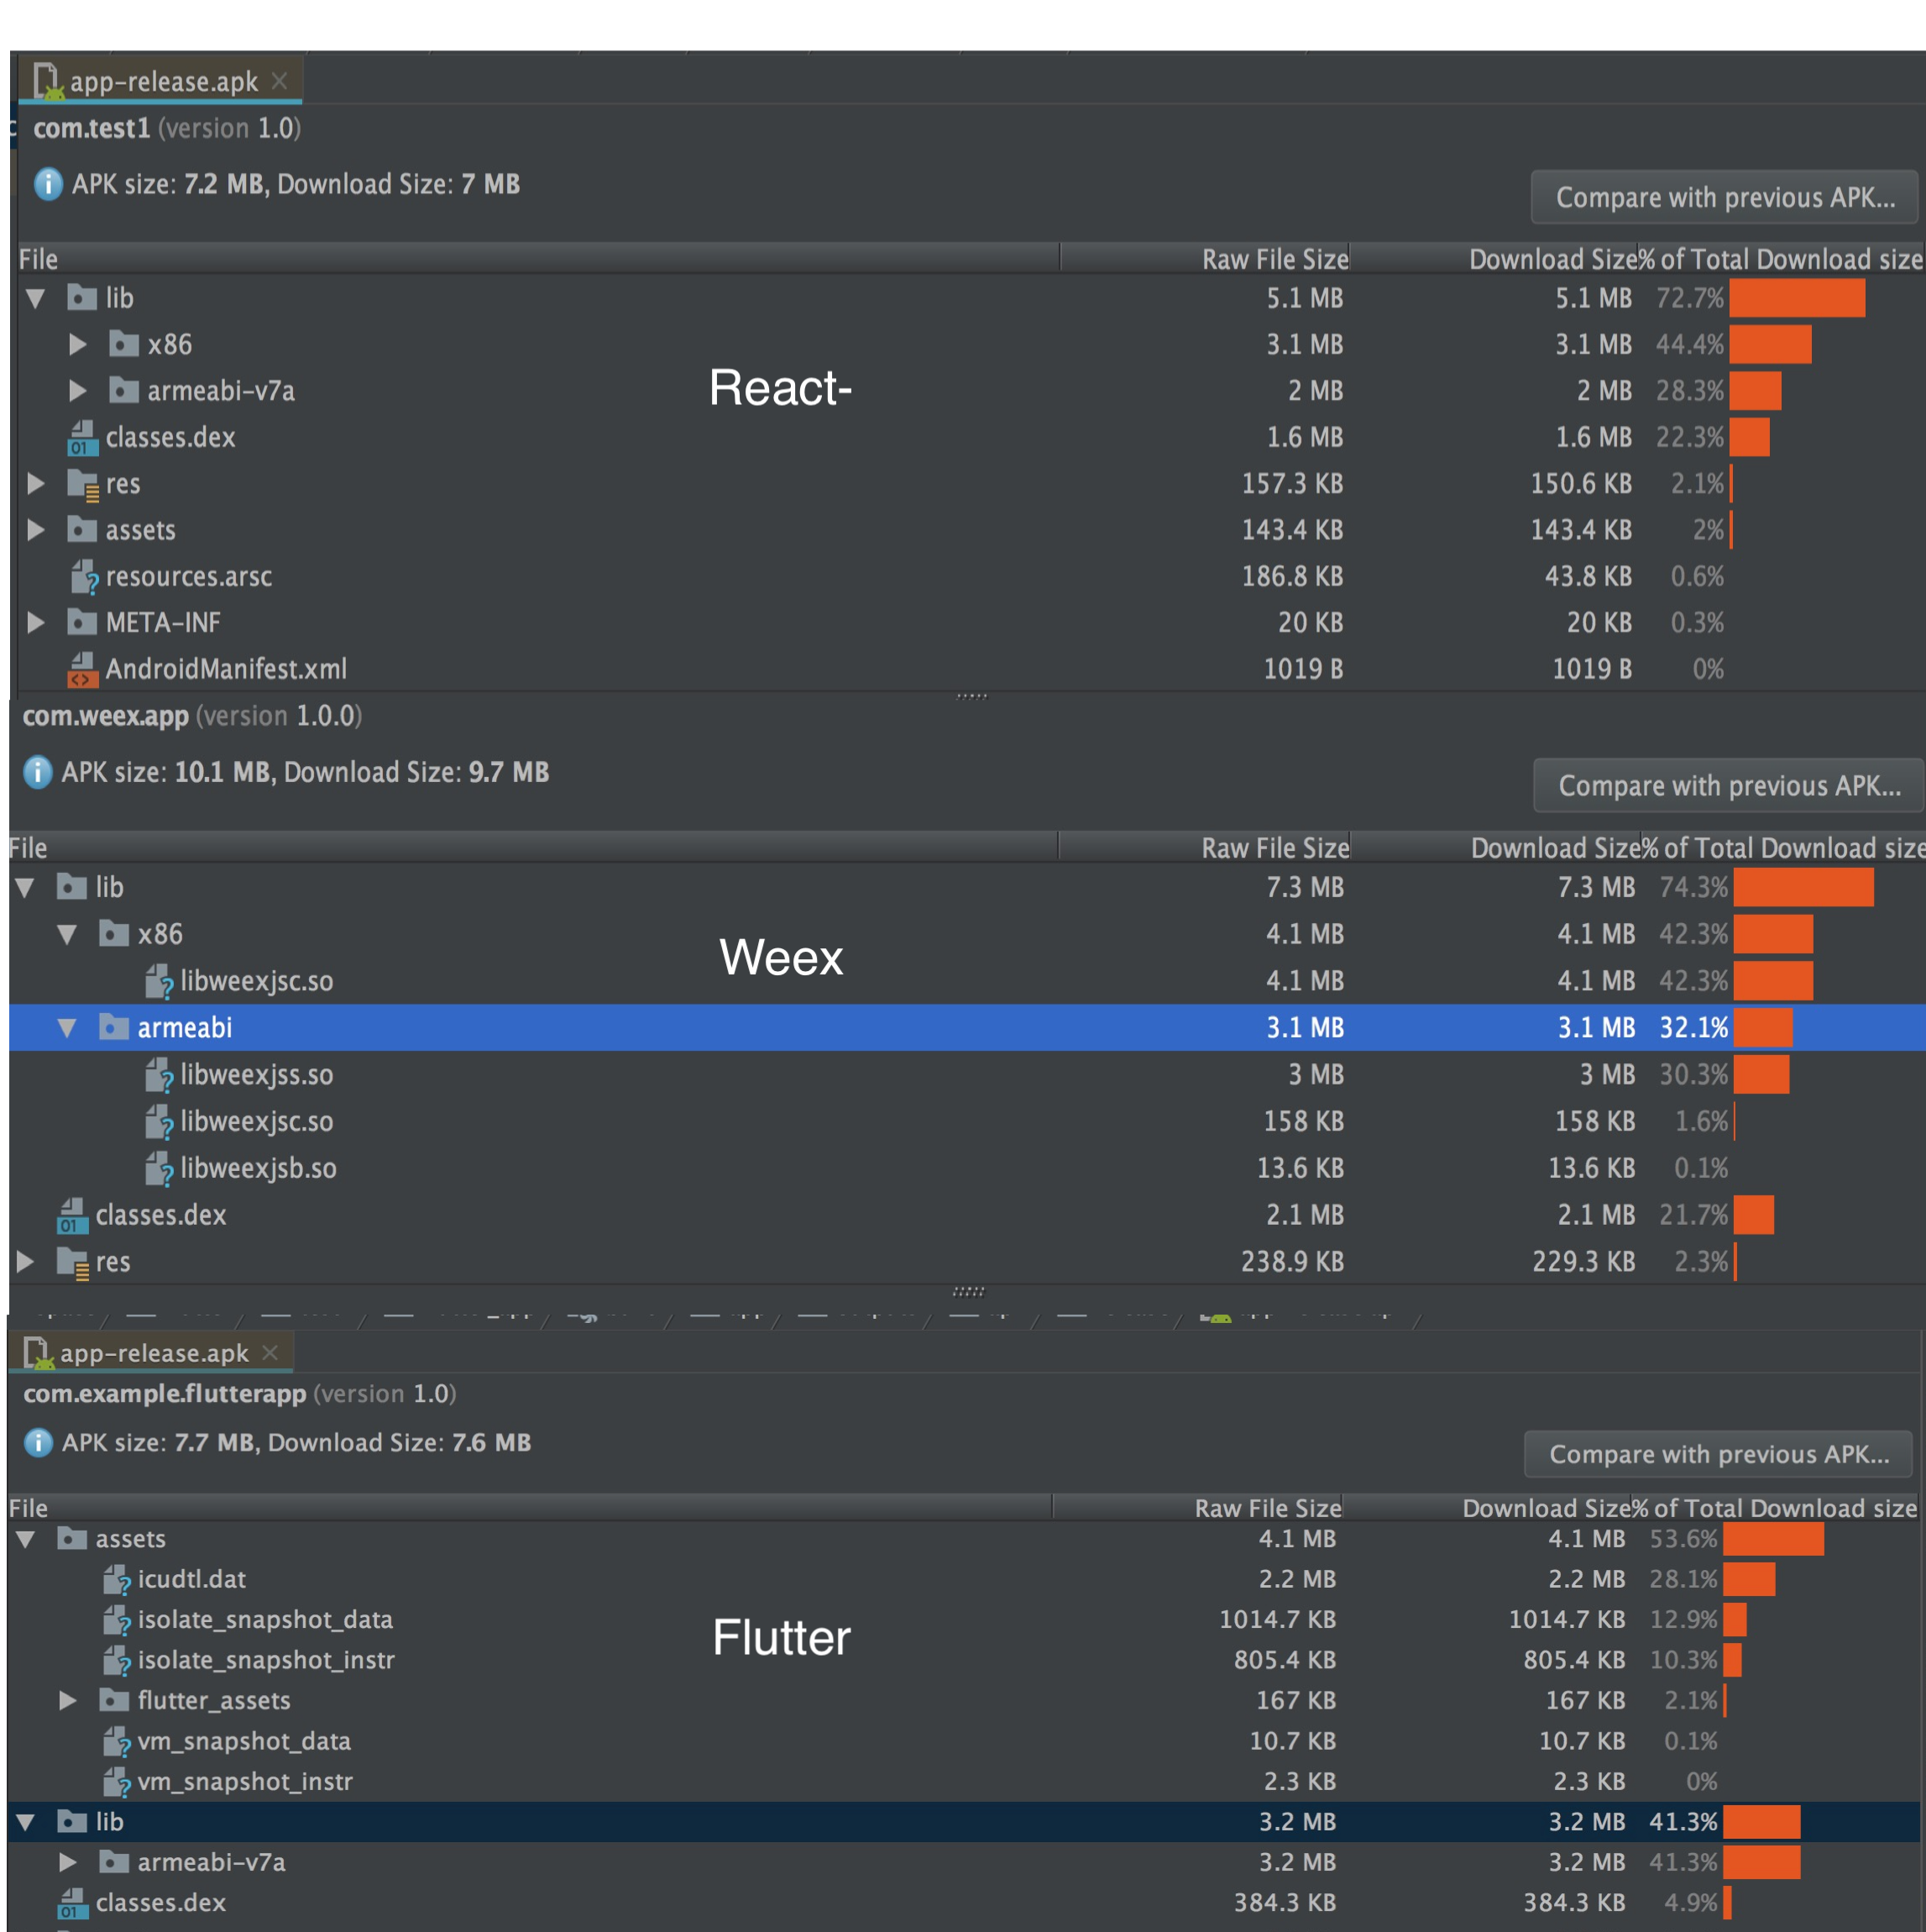Close the Flutter app-release.apk tab
The width and height of the screenshot is (1926, 1932).
pyautogui.click(x=269, y=1353)
